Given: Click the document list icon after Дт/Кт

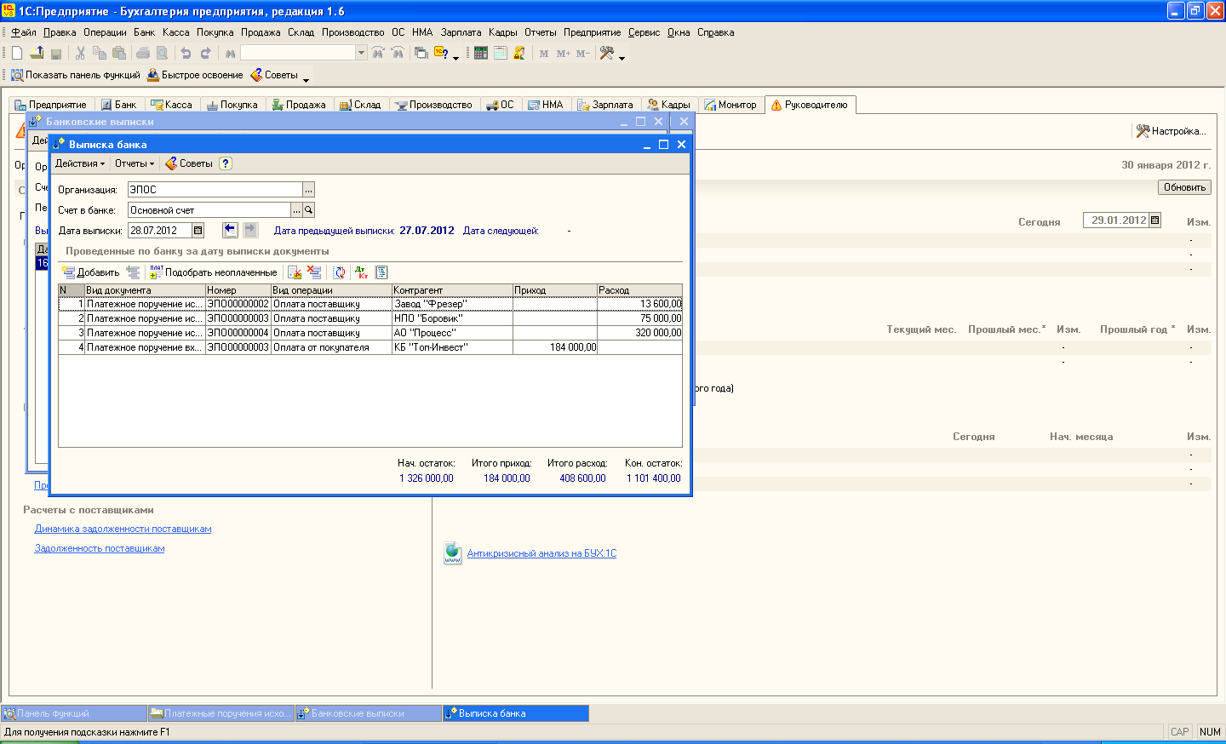Looking at the screenshot, I should click(381, 272).
